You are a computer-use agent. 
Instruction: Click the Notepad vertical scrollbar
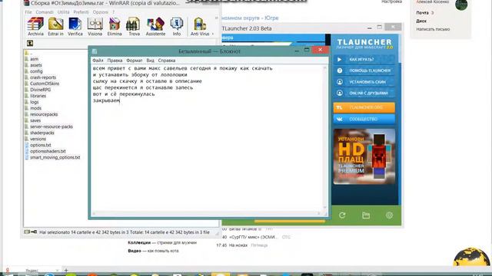point(324,138)
